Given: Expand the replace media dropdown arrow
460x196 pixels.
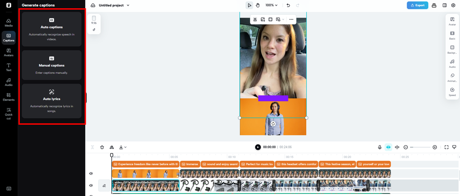Looking at the screenshot, I should [283, 19].
